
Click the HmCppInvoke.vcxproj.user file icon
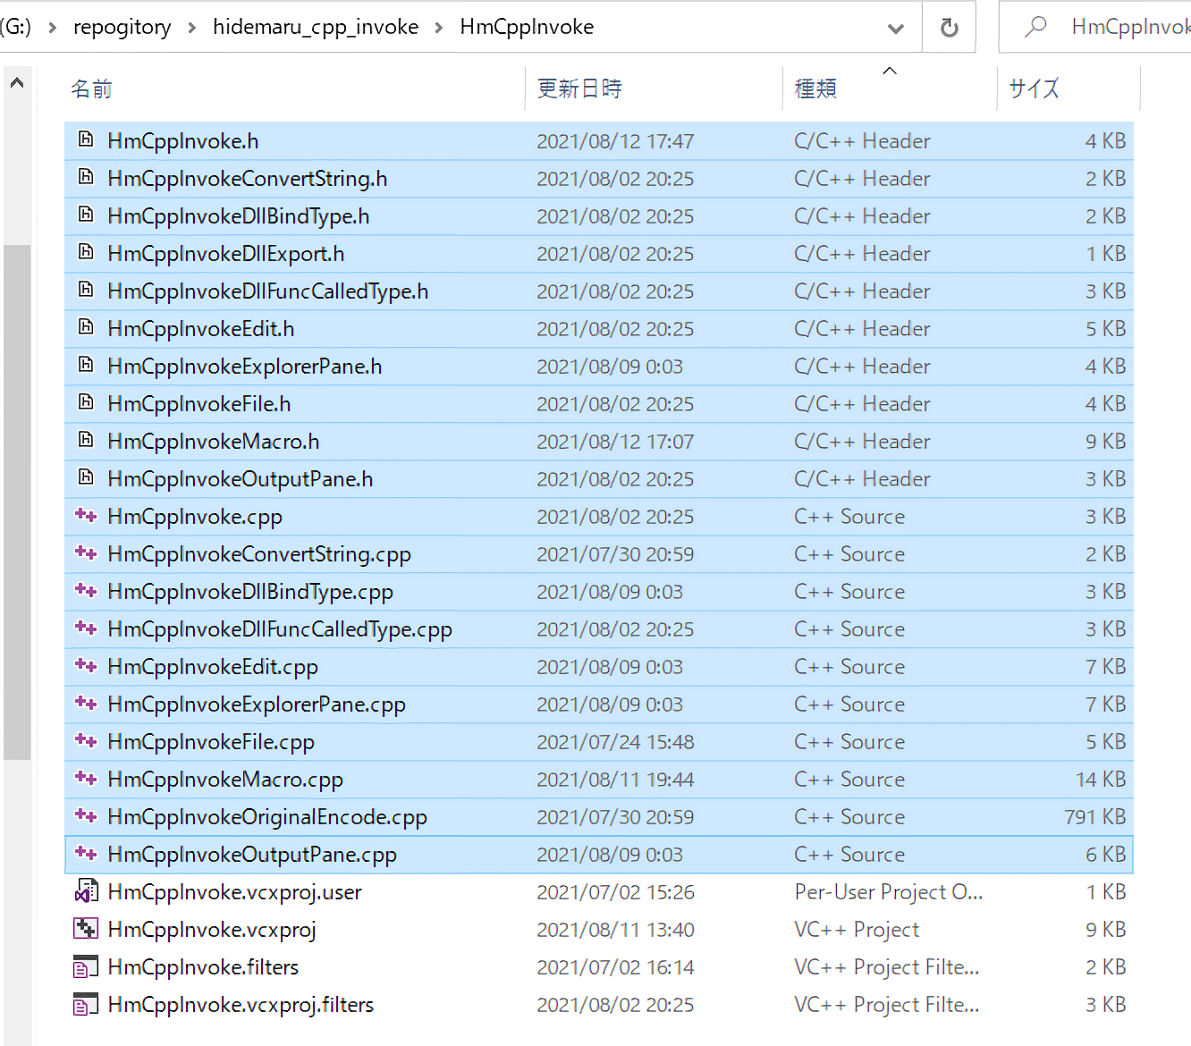[86, 891]
